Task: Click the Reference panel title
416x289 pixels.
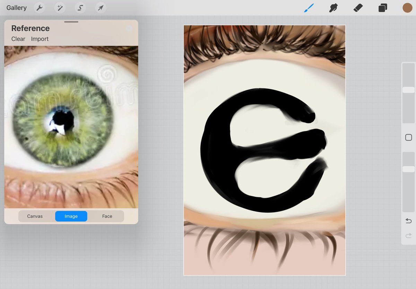Action: pyautogui.click(x=31, y=28)
